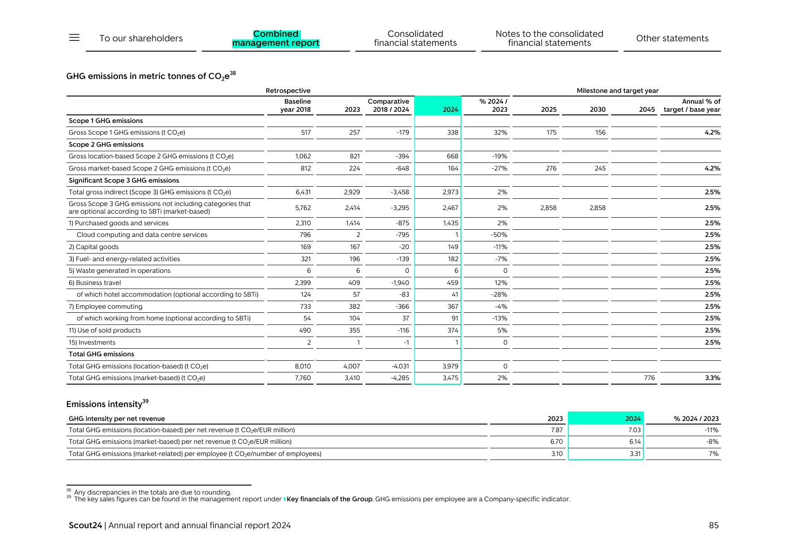Select page number 85 in the footer
Screen dimensions: 788x556
[x=714, y=525]
